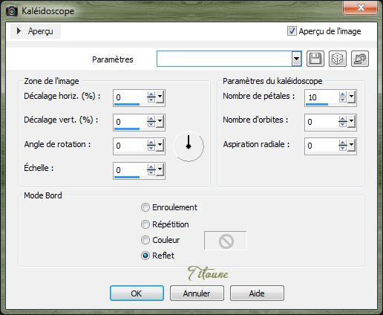Open the Échelle slider dropdown arrow
Image resolution: width=383 pixels, height=315 pixels.
coord(160,169)
